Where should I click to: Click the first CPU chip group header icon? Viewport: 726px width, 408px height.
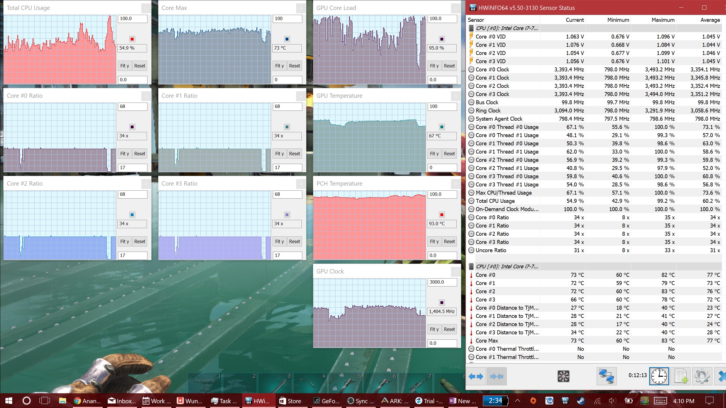tap(471, 28)
